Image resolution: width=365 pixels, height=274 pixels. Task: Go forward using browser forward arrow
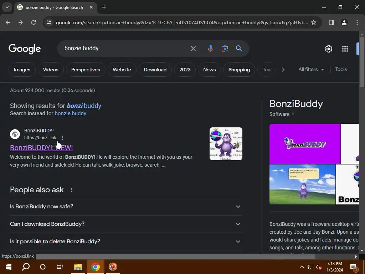pyautogui.click(x=21, y=22)
